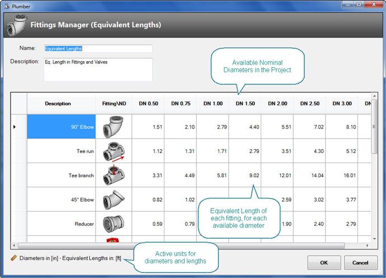The height and width of the screenshot is (278, 386).
Task: Select the DN 2.00 column header
Action: point(277,104)
